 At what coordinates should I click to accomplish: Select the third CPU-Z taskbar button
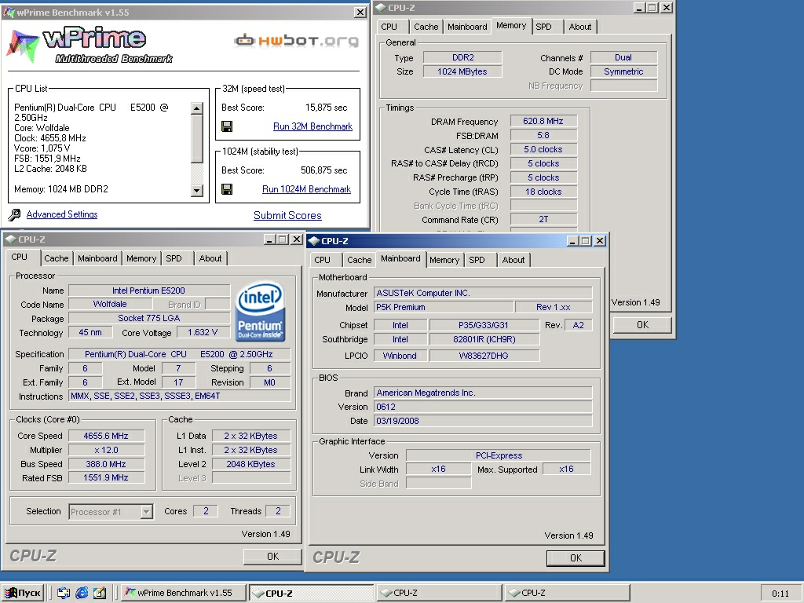click(567, 593)
